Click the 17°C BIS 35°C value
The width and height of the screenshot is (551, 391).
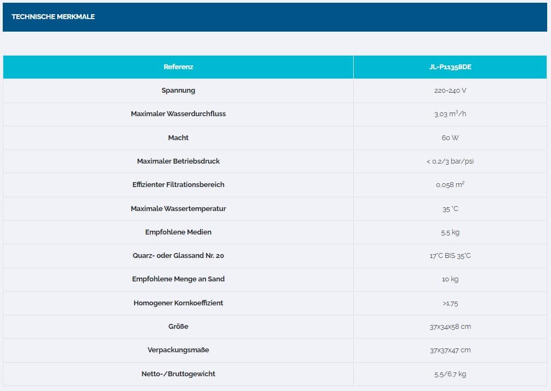click(450, 256)
